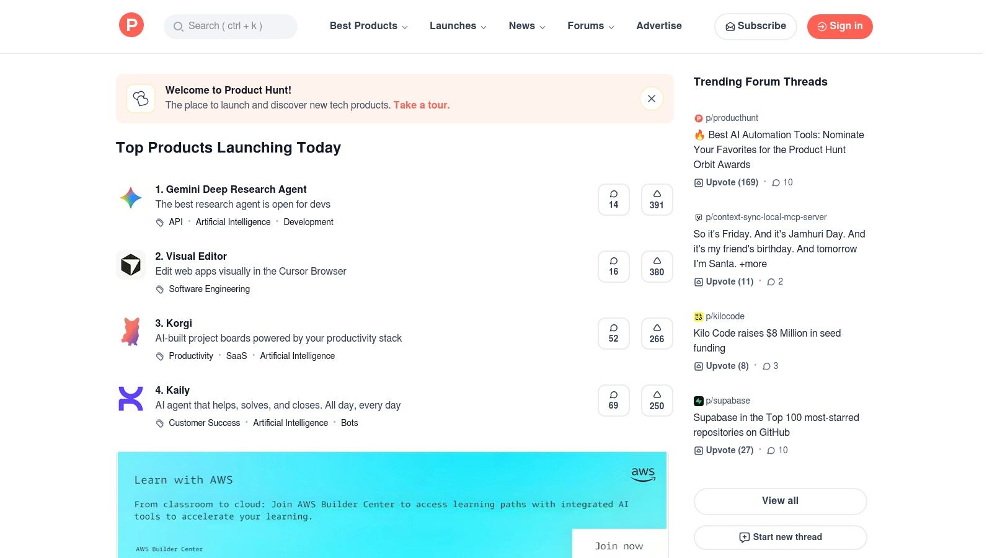
Task: Expand the Best Products dropdown
Action: [x=368, y=26]
